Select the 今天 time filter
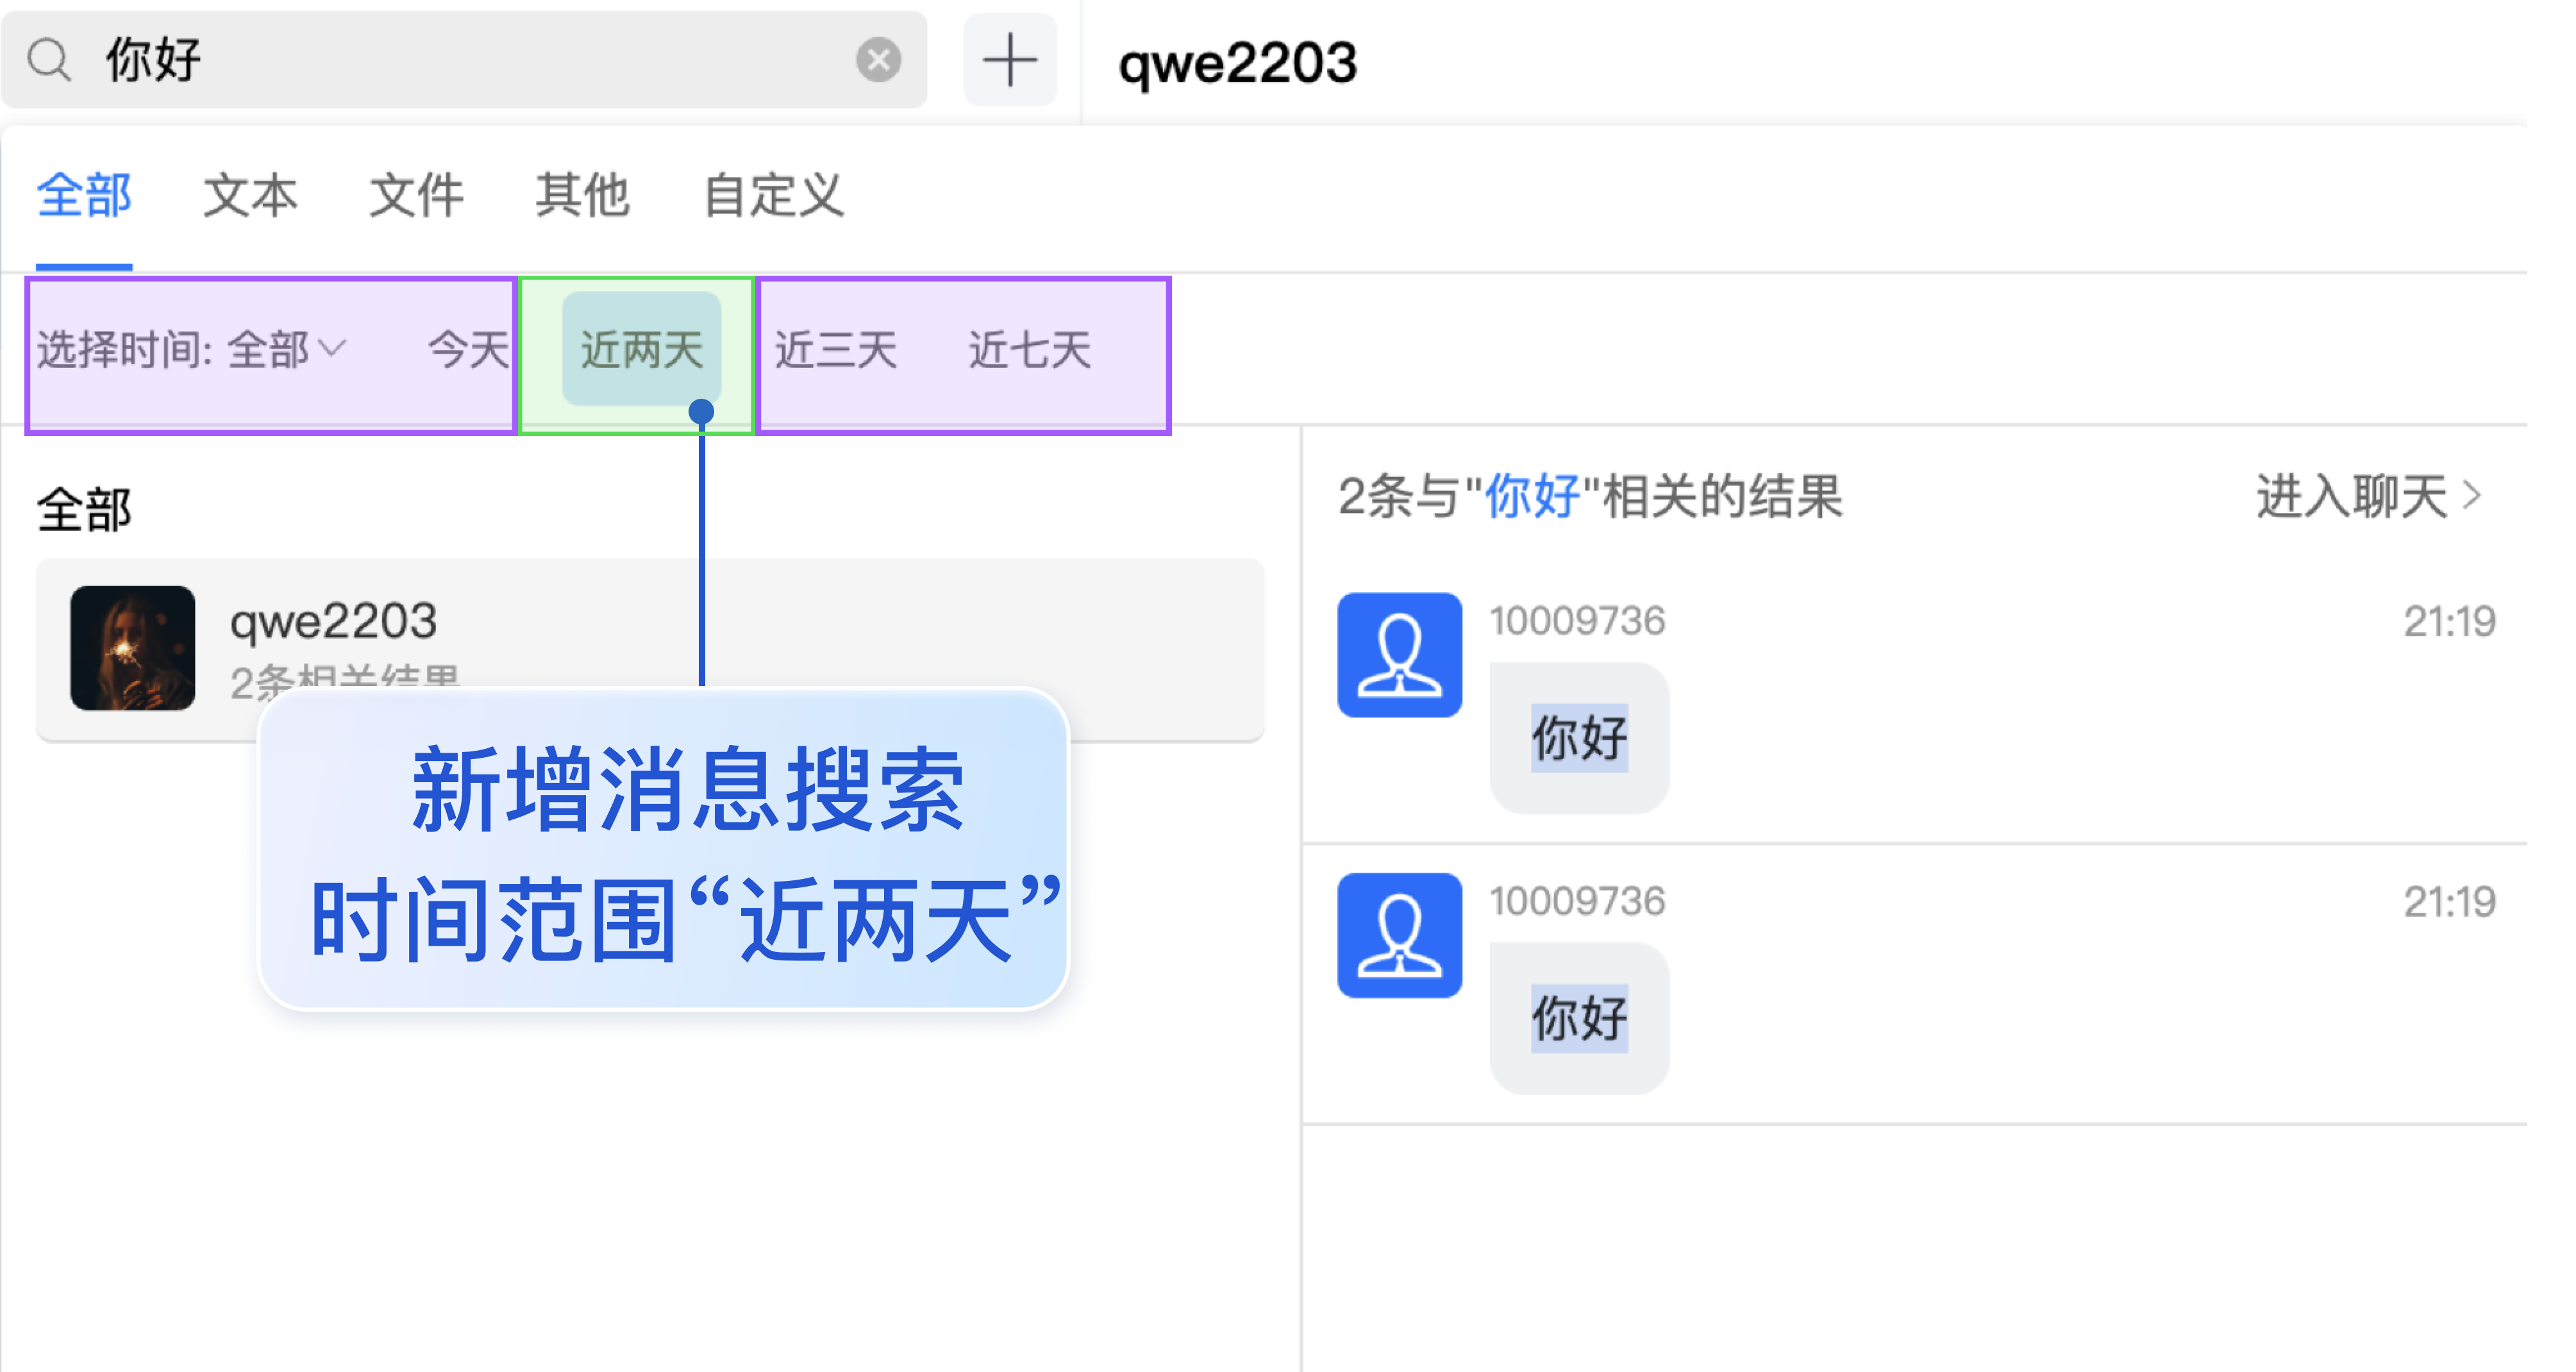Viewport: 2576px width, 1372px height. tap(468, 350)
